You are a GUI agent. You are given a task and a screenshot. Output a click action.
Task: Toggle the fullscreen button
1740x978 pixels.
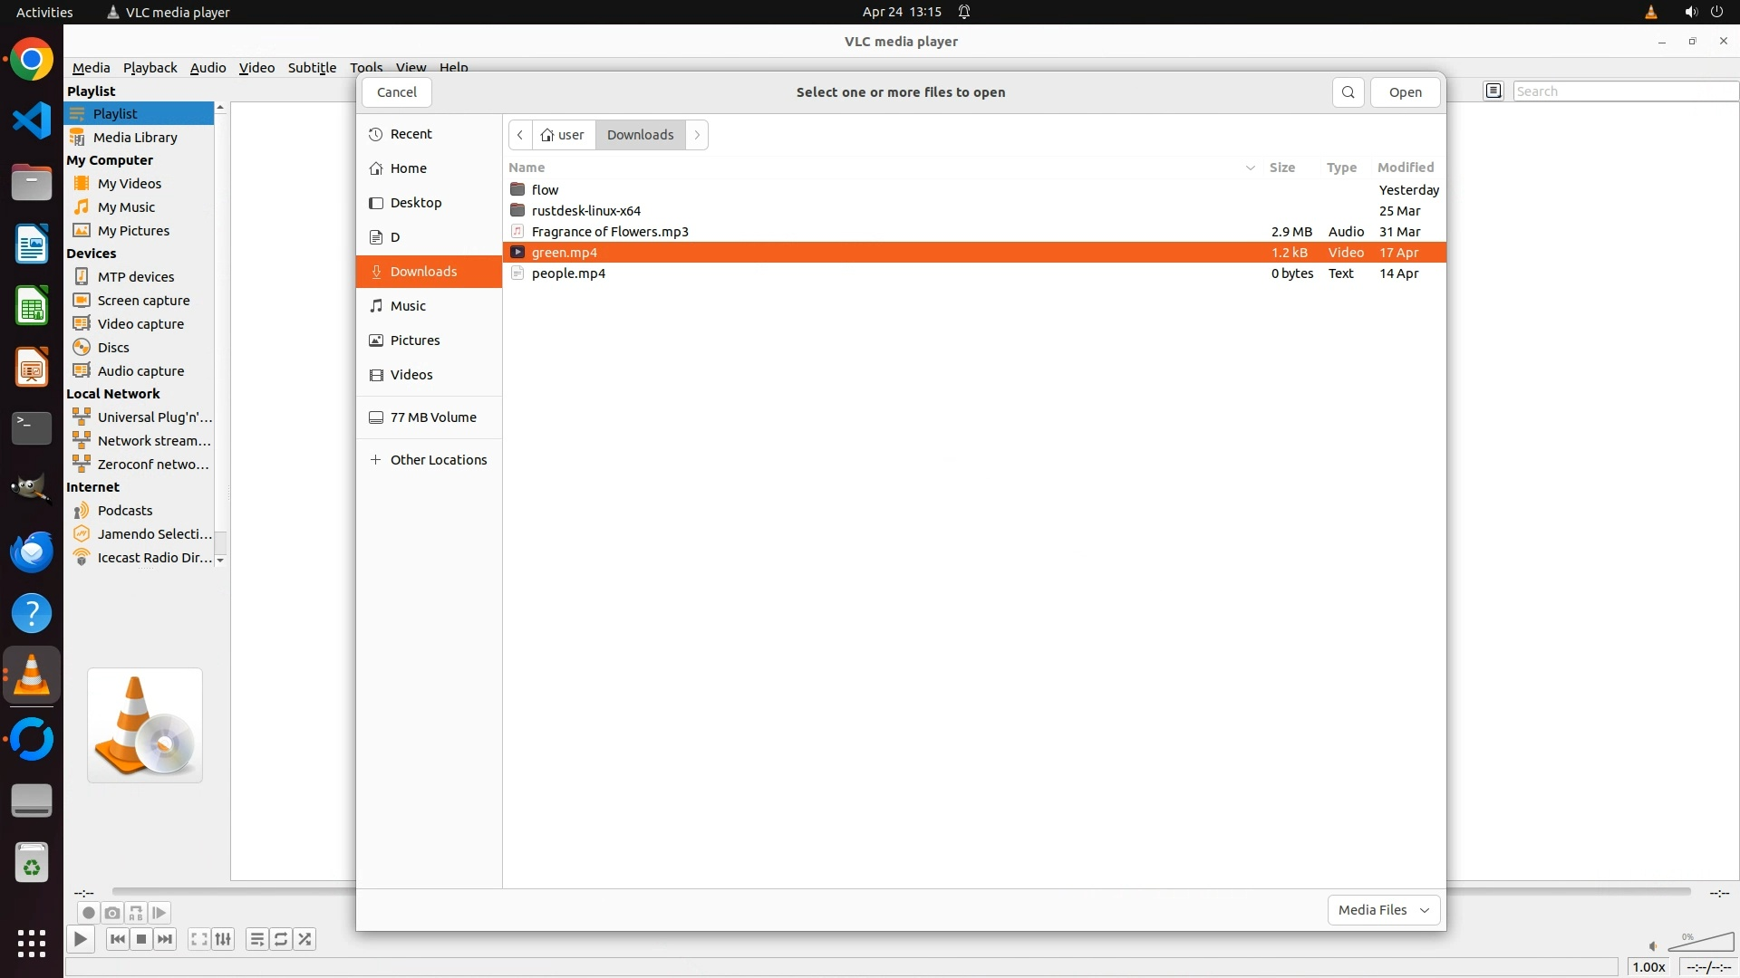[x=199, y=939]
